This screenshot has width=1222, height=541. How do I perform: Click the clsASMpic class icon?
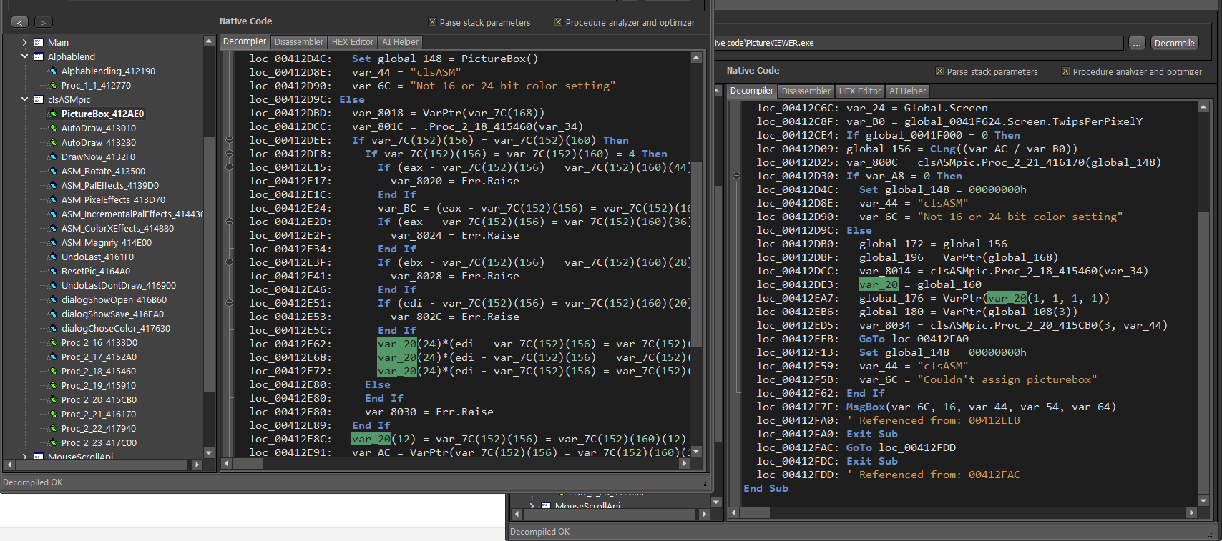tap(39, 99)
